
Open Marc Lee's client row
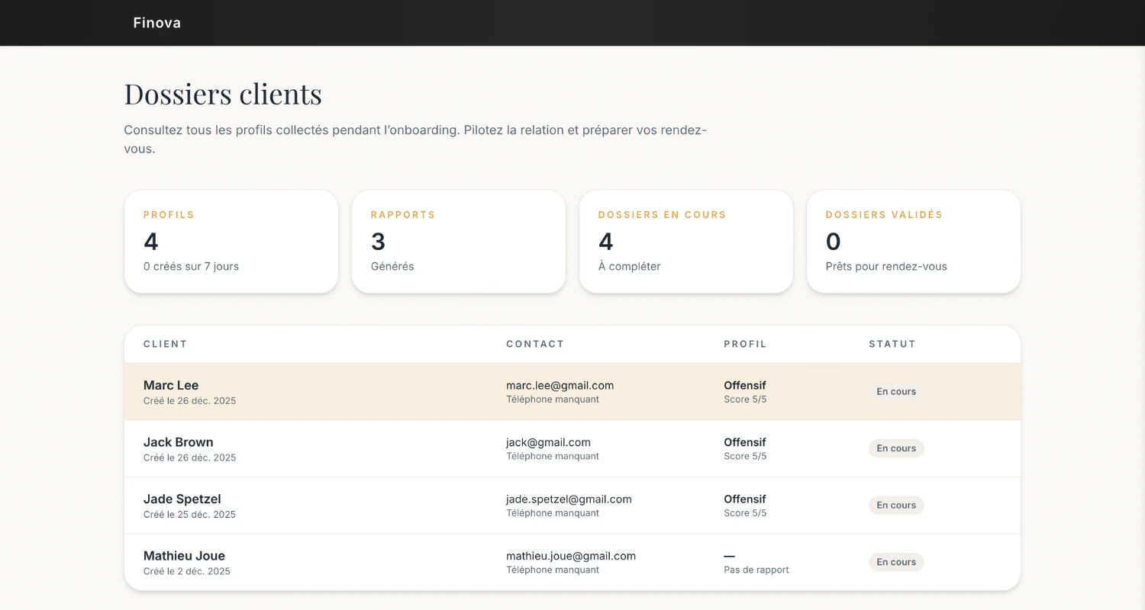point(171,386)
